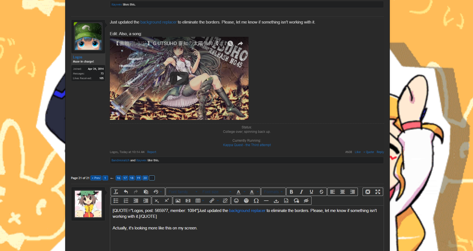The image size is (473, 251).
Task: Apply subscript formatting
Action: click(x=157, y=201)
